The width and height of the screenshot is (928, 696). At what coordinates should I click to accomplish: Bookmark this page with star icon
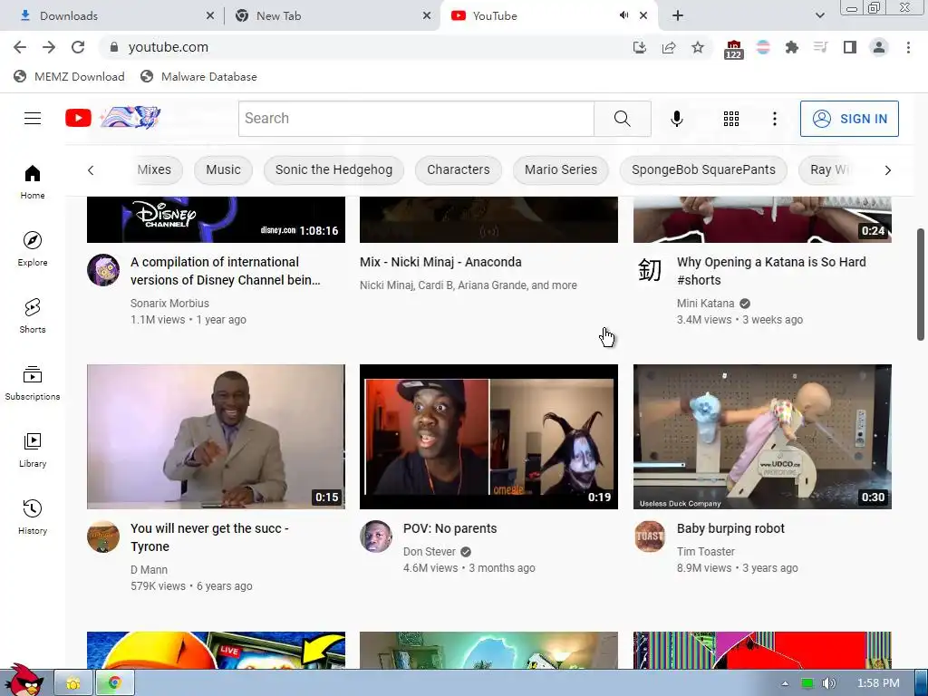698,47
